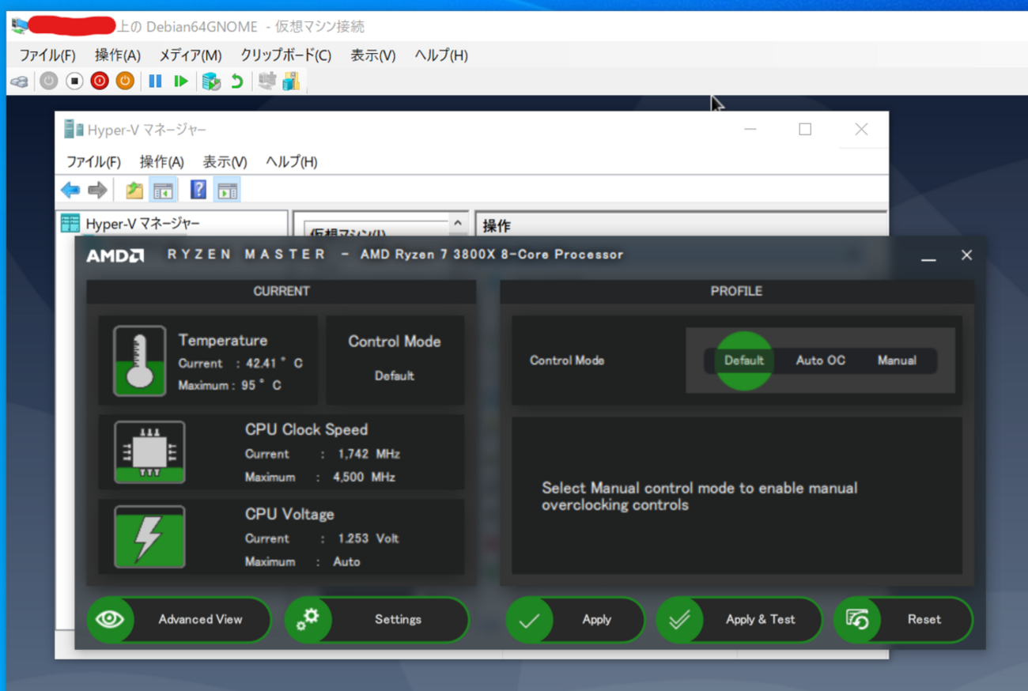Shut down the VM with the red power icon
1028x691 pixels.
pyautogui.click(x=100, y=81)
